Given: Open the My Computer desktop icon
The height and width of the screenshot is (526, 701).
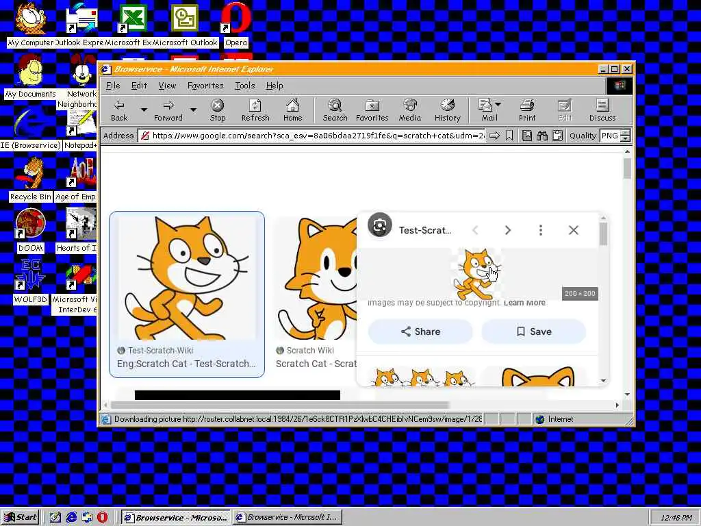Looking at the screenshot, I should click(30, 24).
